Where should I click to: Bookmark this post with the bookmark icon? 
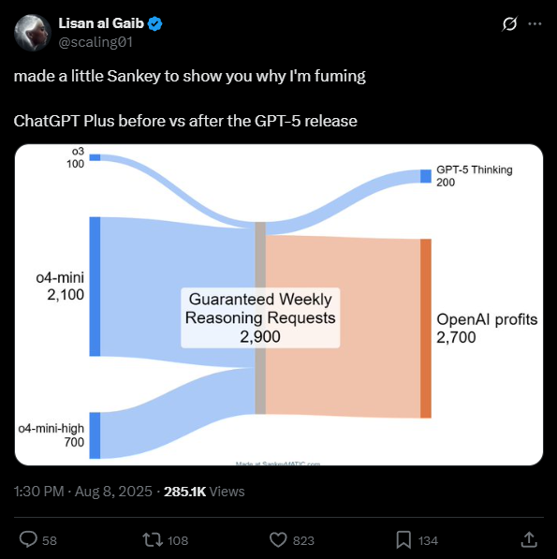point(403,539)
